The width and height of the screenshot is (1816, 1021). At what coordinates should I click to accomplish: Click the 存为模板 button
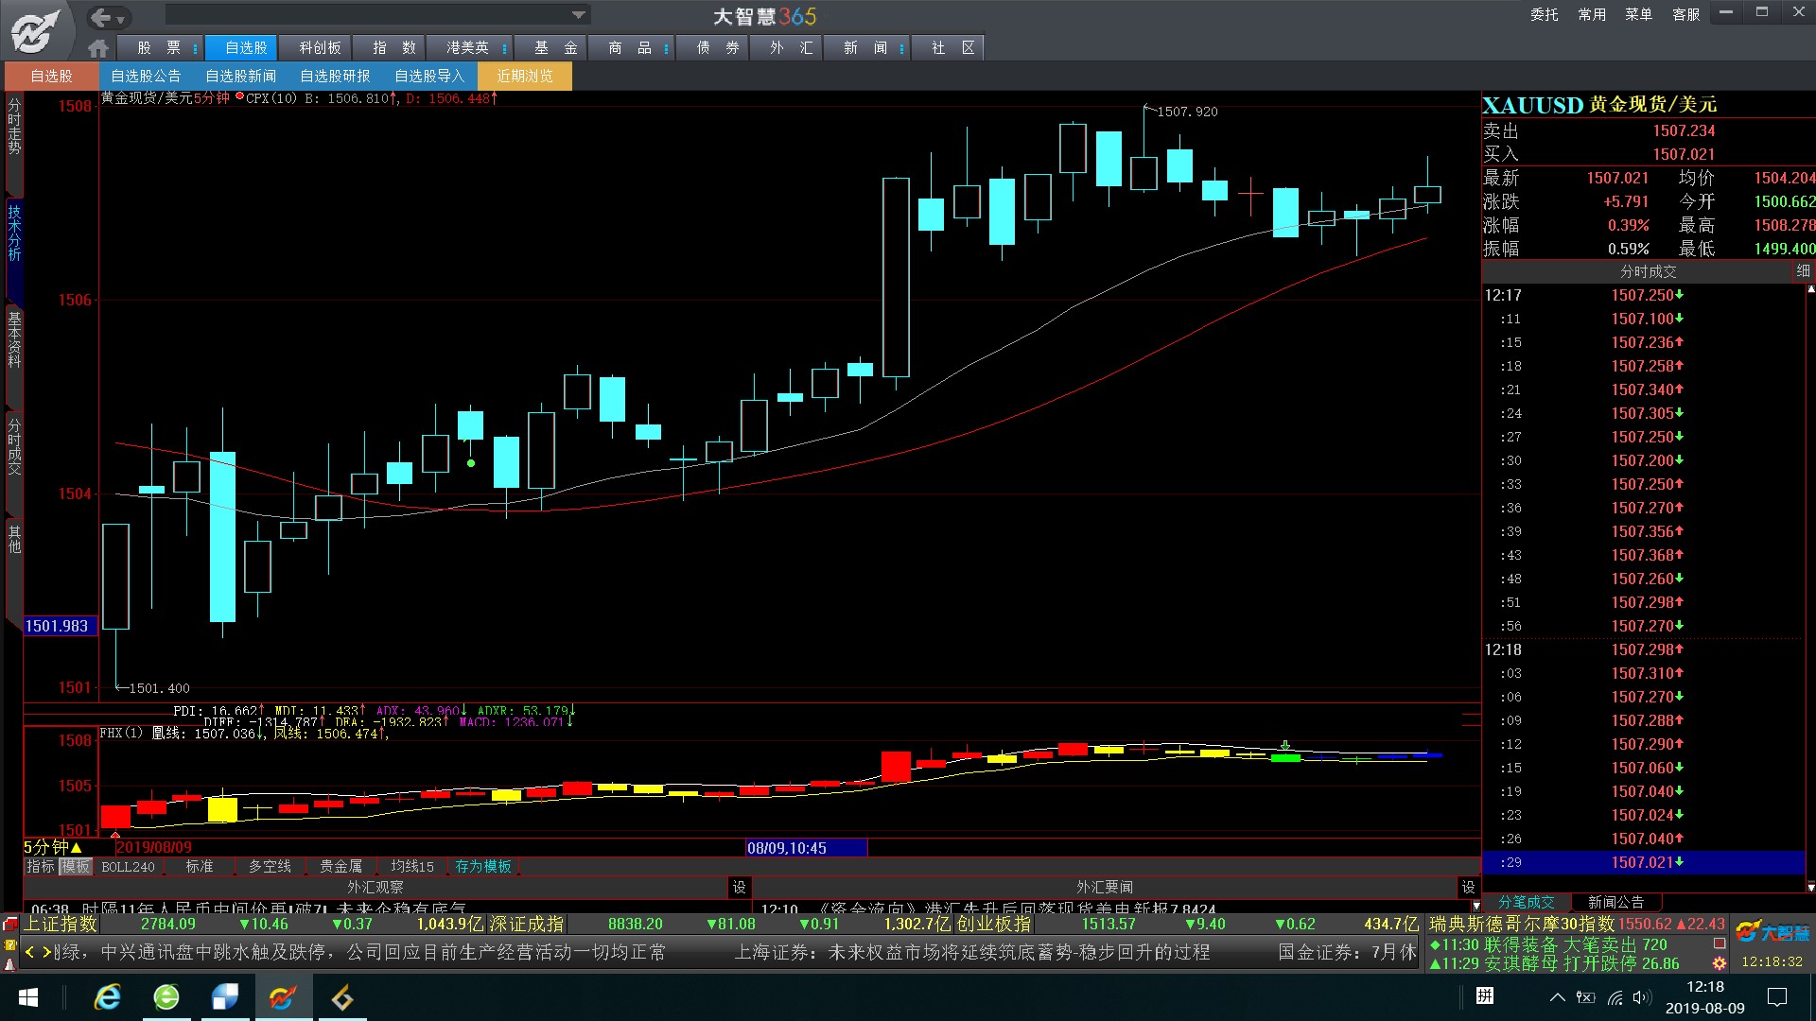(x=482, y=866)
